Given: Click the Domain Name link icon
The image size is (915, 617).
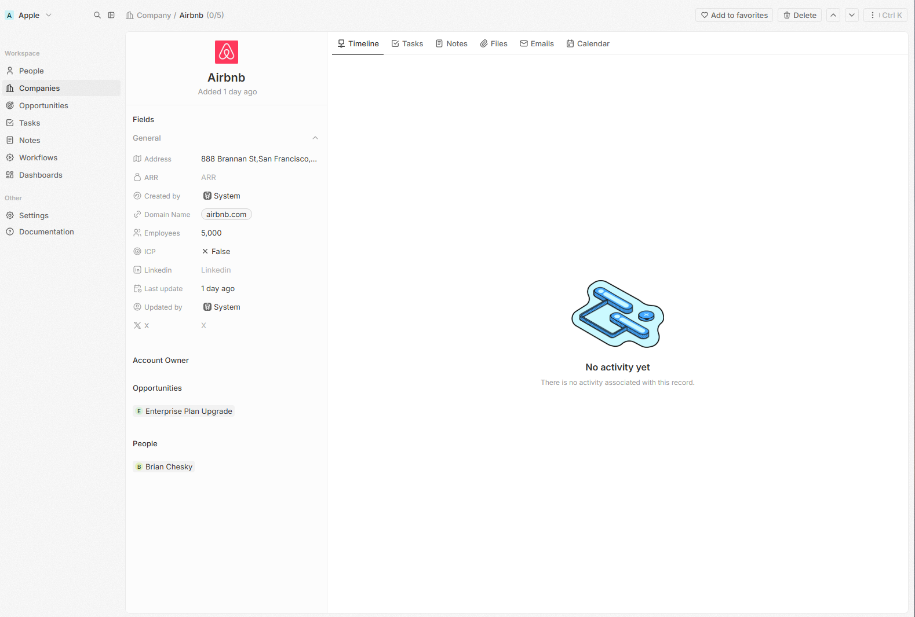Looking at the screenshot, I should [137, 214].
